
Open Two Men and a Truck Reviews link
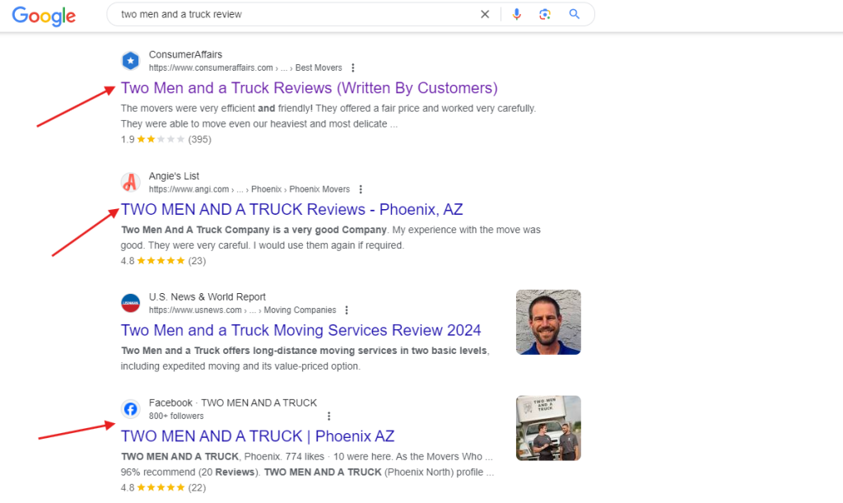309,88
